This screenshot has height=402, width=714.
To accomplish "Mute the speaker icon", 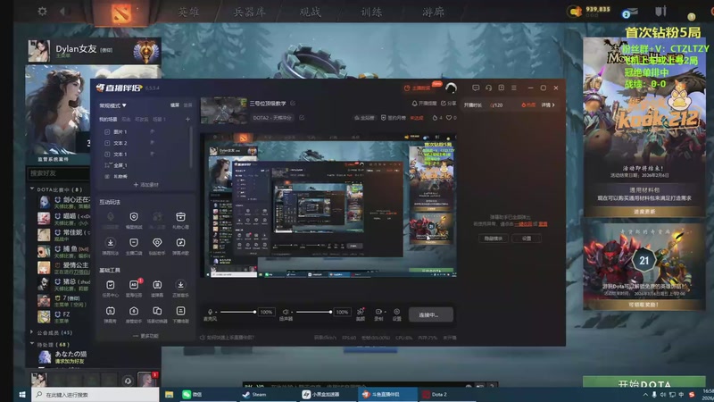I will click(x=286, y=312).
